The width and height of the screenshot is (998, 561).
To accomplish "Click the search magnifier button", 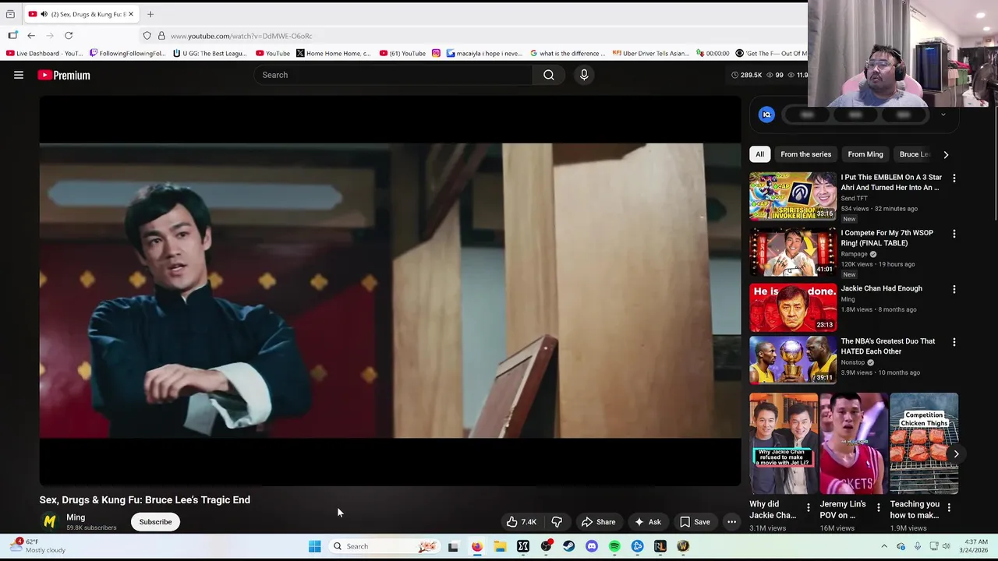I will click(x=549, y=75).
